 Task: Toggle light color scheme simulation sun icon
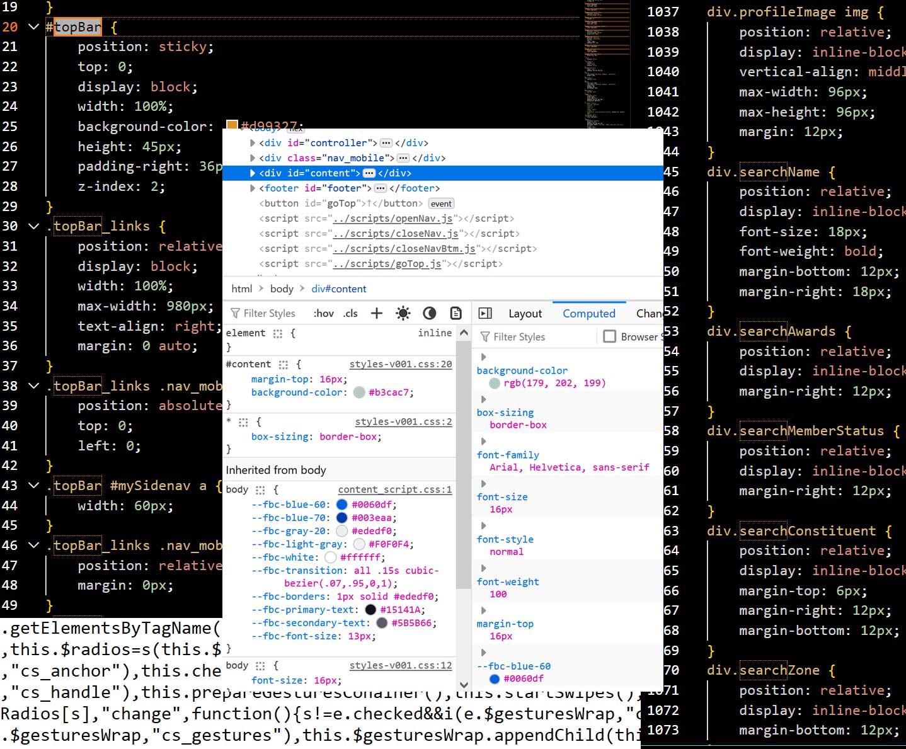(403, 313)
